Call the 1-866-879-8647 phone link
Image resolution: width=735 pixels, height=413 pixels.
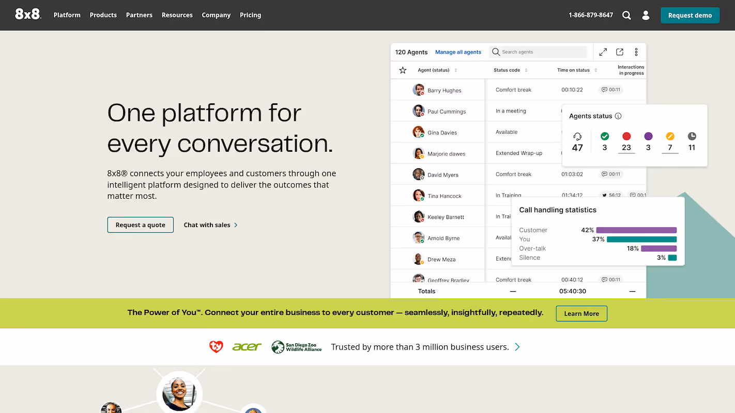coord(591,15)
